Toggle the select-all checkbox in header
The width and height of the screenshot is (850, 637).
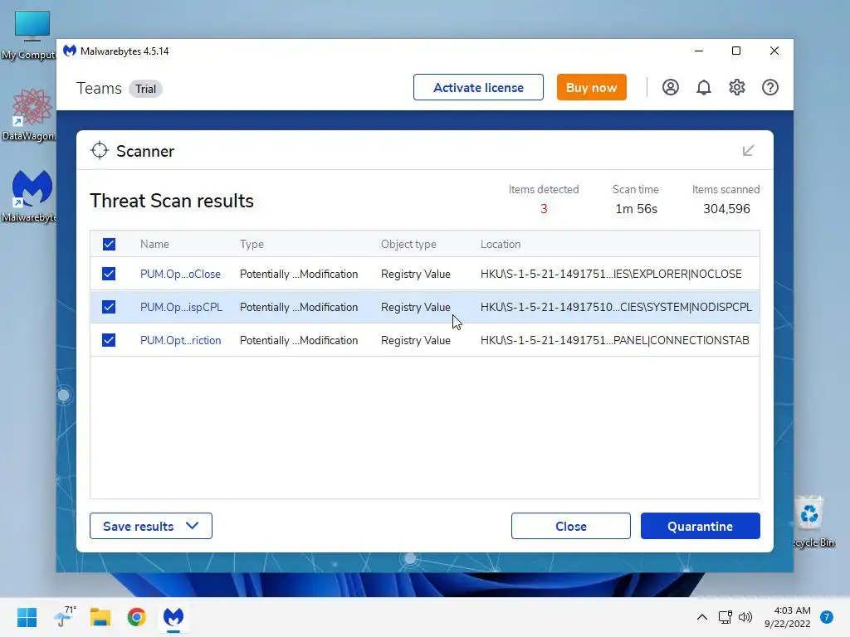[109, 245]
